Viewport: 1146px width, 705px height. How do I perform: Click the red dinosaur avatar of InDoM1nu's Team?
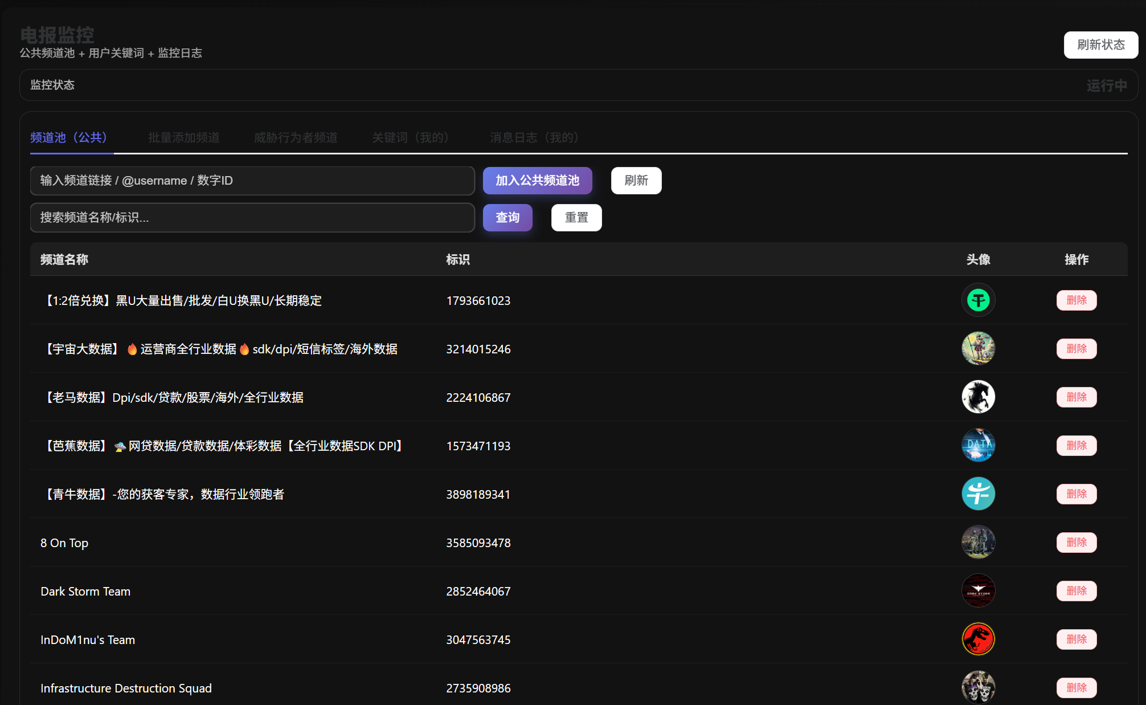coord(978,639)
